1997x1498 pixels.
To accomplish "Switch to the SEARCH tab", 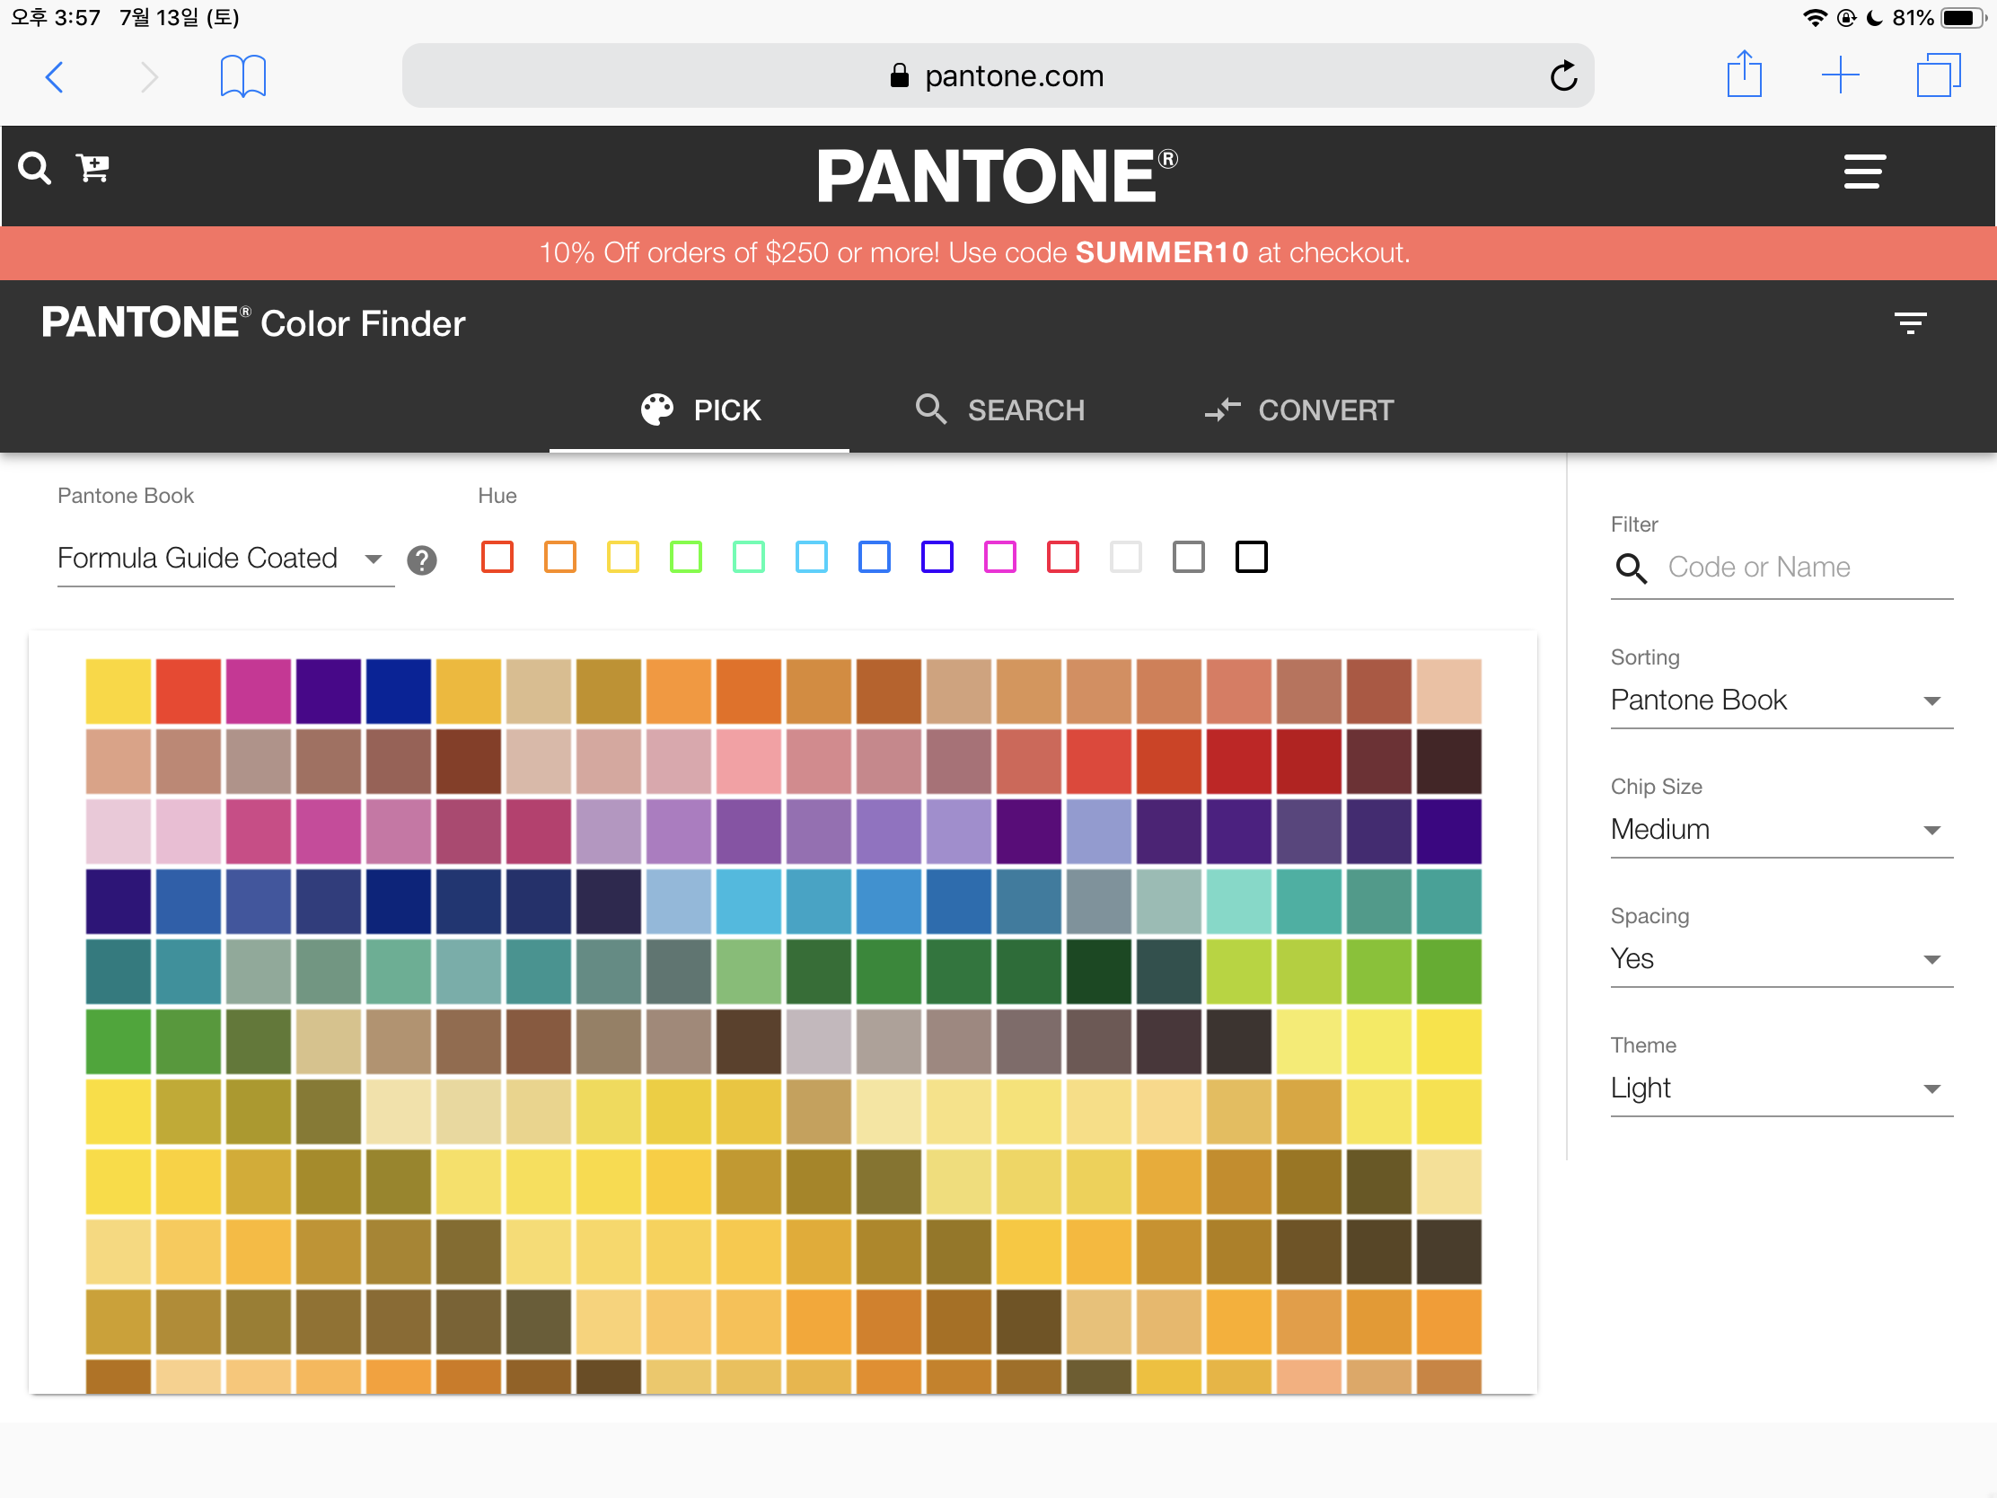I will (x=999, y=410).
